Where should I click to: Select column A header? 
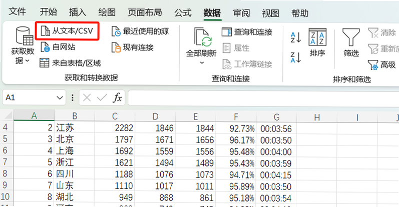[34, 116]
